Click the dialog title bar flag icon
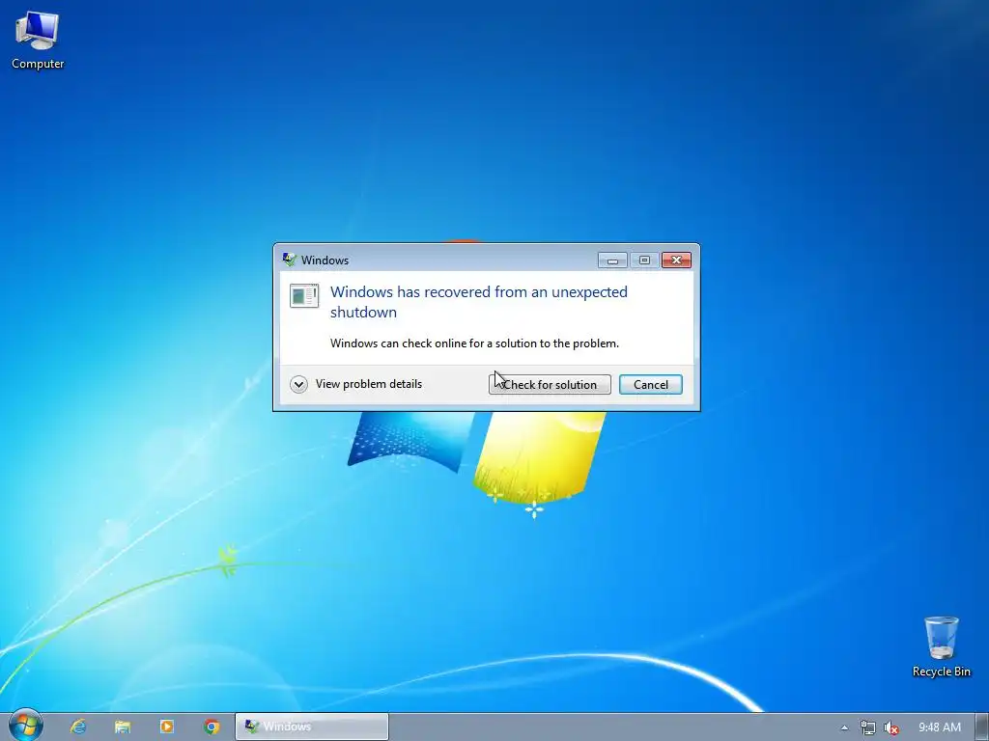989x741 pixels. 290,260
